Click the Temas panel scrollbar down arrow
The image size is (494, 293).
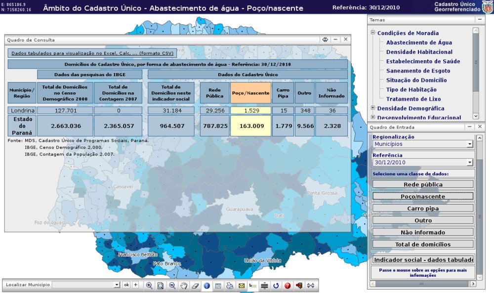476,116
